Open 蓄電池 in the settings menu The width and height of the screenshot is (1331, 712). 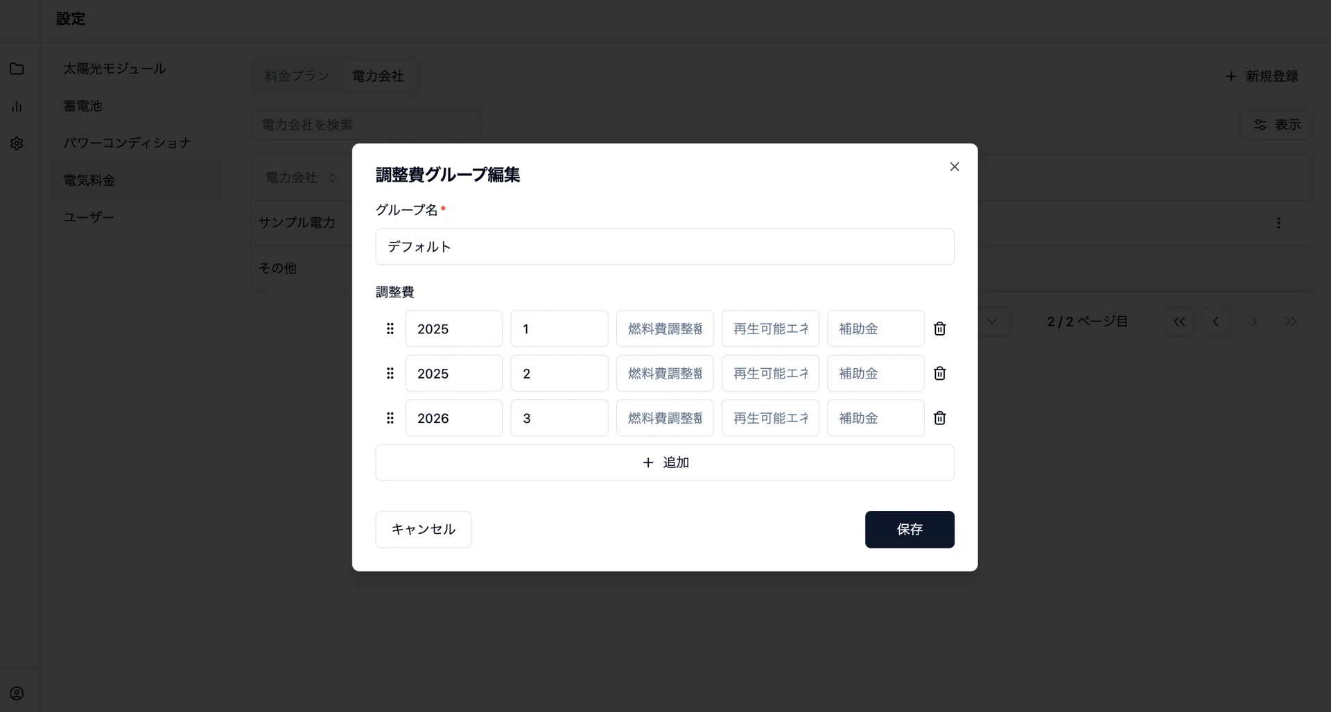coord(134,106)
